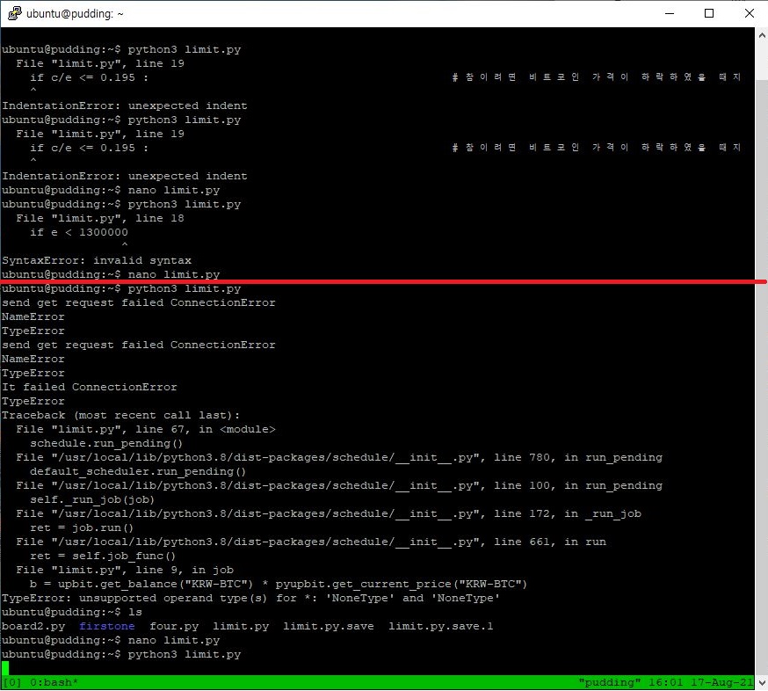Click 'It failed ConnectionError' line

tap(89, 387)
